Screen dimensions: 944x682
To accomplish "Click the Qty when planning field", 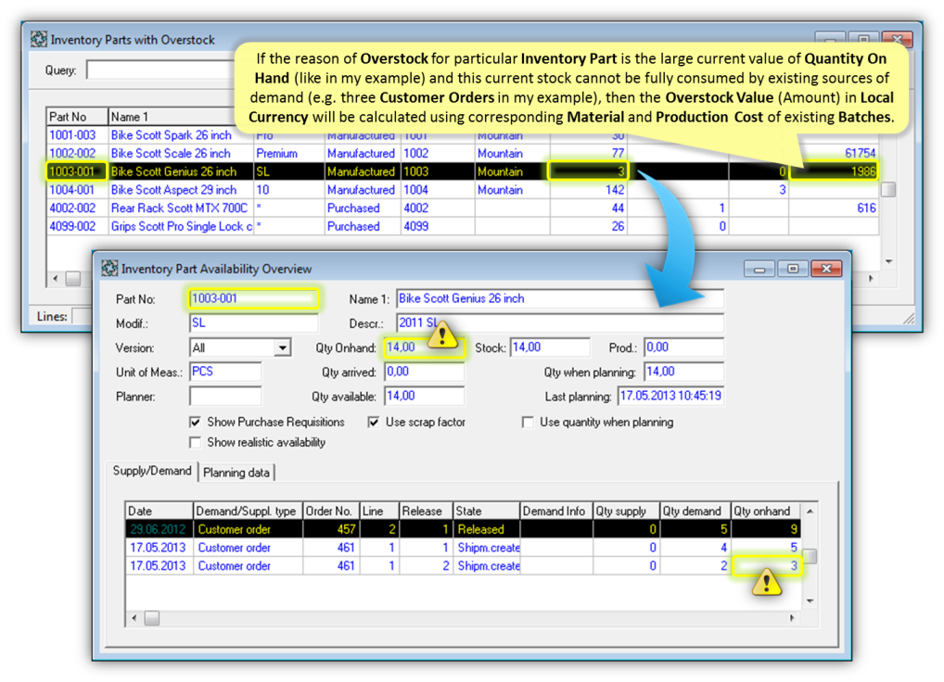I will tap(684, 372).
